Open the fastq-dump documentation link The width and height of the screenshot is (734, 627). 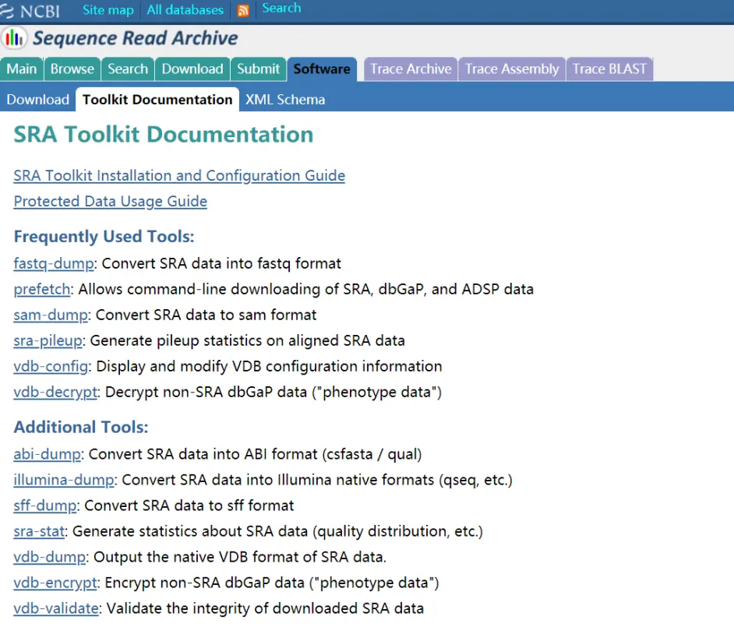[54, 263]
